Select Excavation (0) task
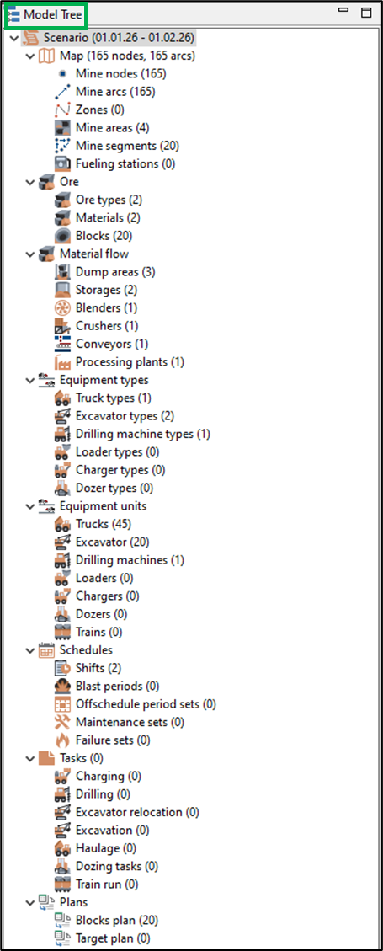 (x=113, y=831)
